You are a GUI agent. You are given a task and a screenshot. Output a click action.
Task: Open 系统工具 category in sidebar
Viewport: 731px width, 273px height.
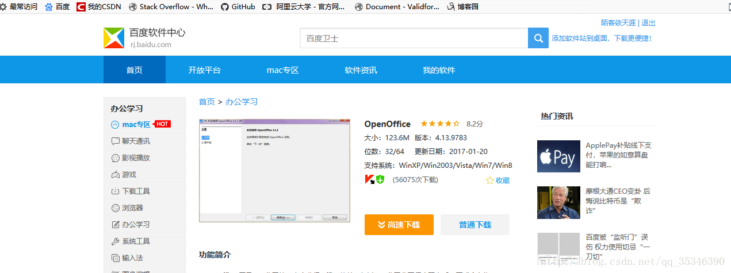point(130,241)
